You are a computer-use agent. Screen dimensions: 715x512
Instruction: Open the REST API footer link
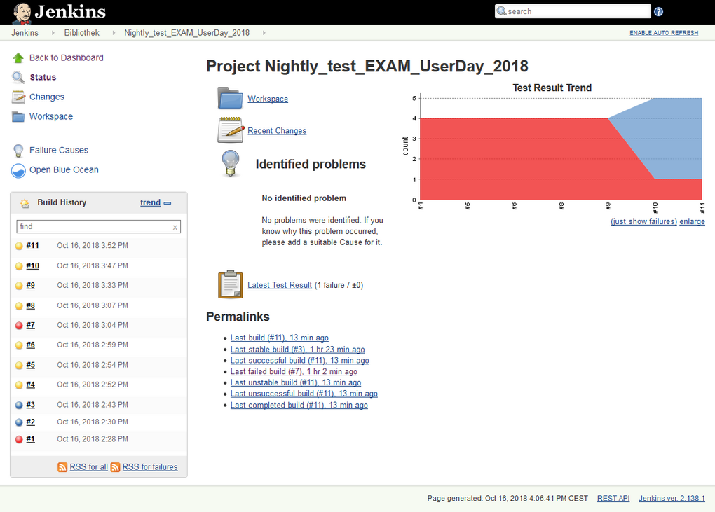[x=613, y=498]
